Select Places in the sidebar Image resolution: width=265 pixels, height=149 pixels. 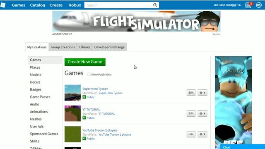tap(35, 67)
